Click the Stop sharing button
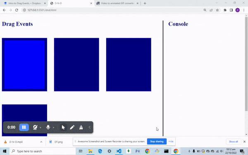The width and height of the screenshot is (248, 155). point(157,141)
